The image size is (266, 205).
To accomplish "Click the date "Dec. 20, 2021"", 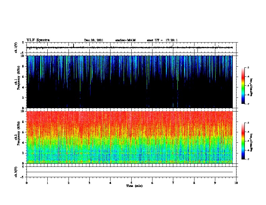I will coord(94,40).
